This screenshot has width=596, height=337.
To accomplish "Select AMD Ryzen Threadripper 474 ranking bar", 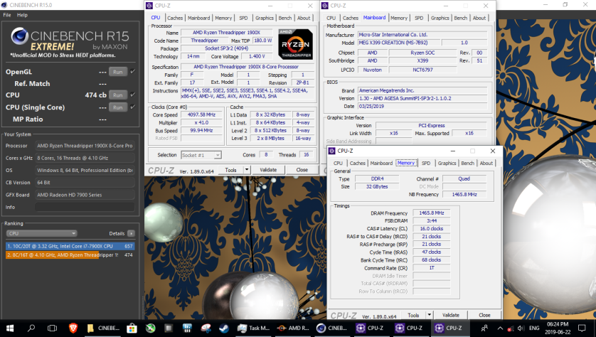I will pyautogui.click(x=70, y=255).
